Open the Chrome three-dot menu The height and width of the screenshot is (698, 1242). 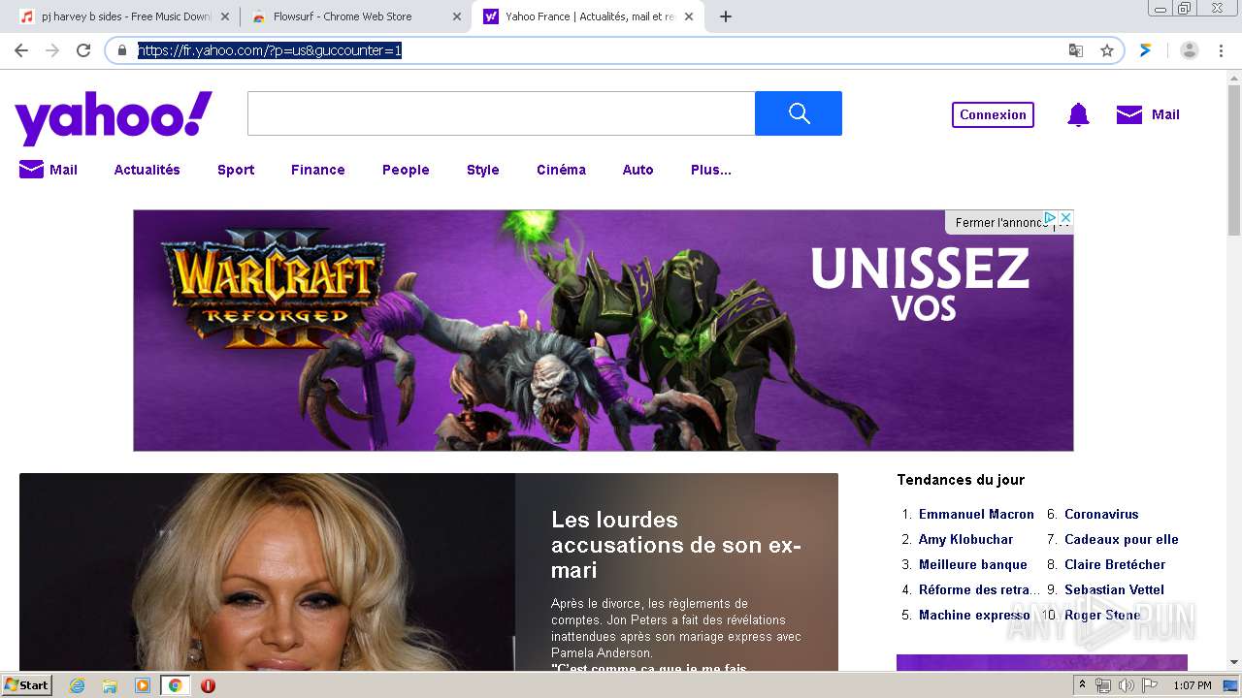point(1220,50)
